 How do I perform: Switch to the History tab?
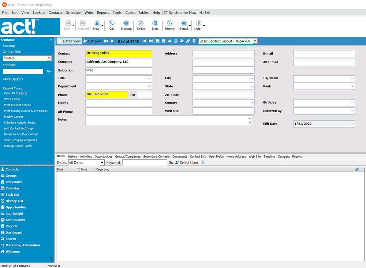pyautogui.click(x=72, y=157)
